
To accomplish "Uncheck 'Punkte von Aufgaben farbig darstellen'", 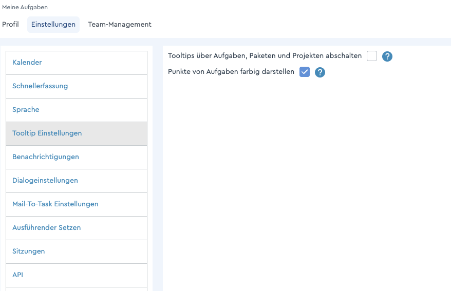I will (305, 72).
